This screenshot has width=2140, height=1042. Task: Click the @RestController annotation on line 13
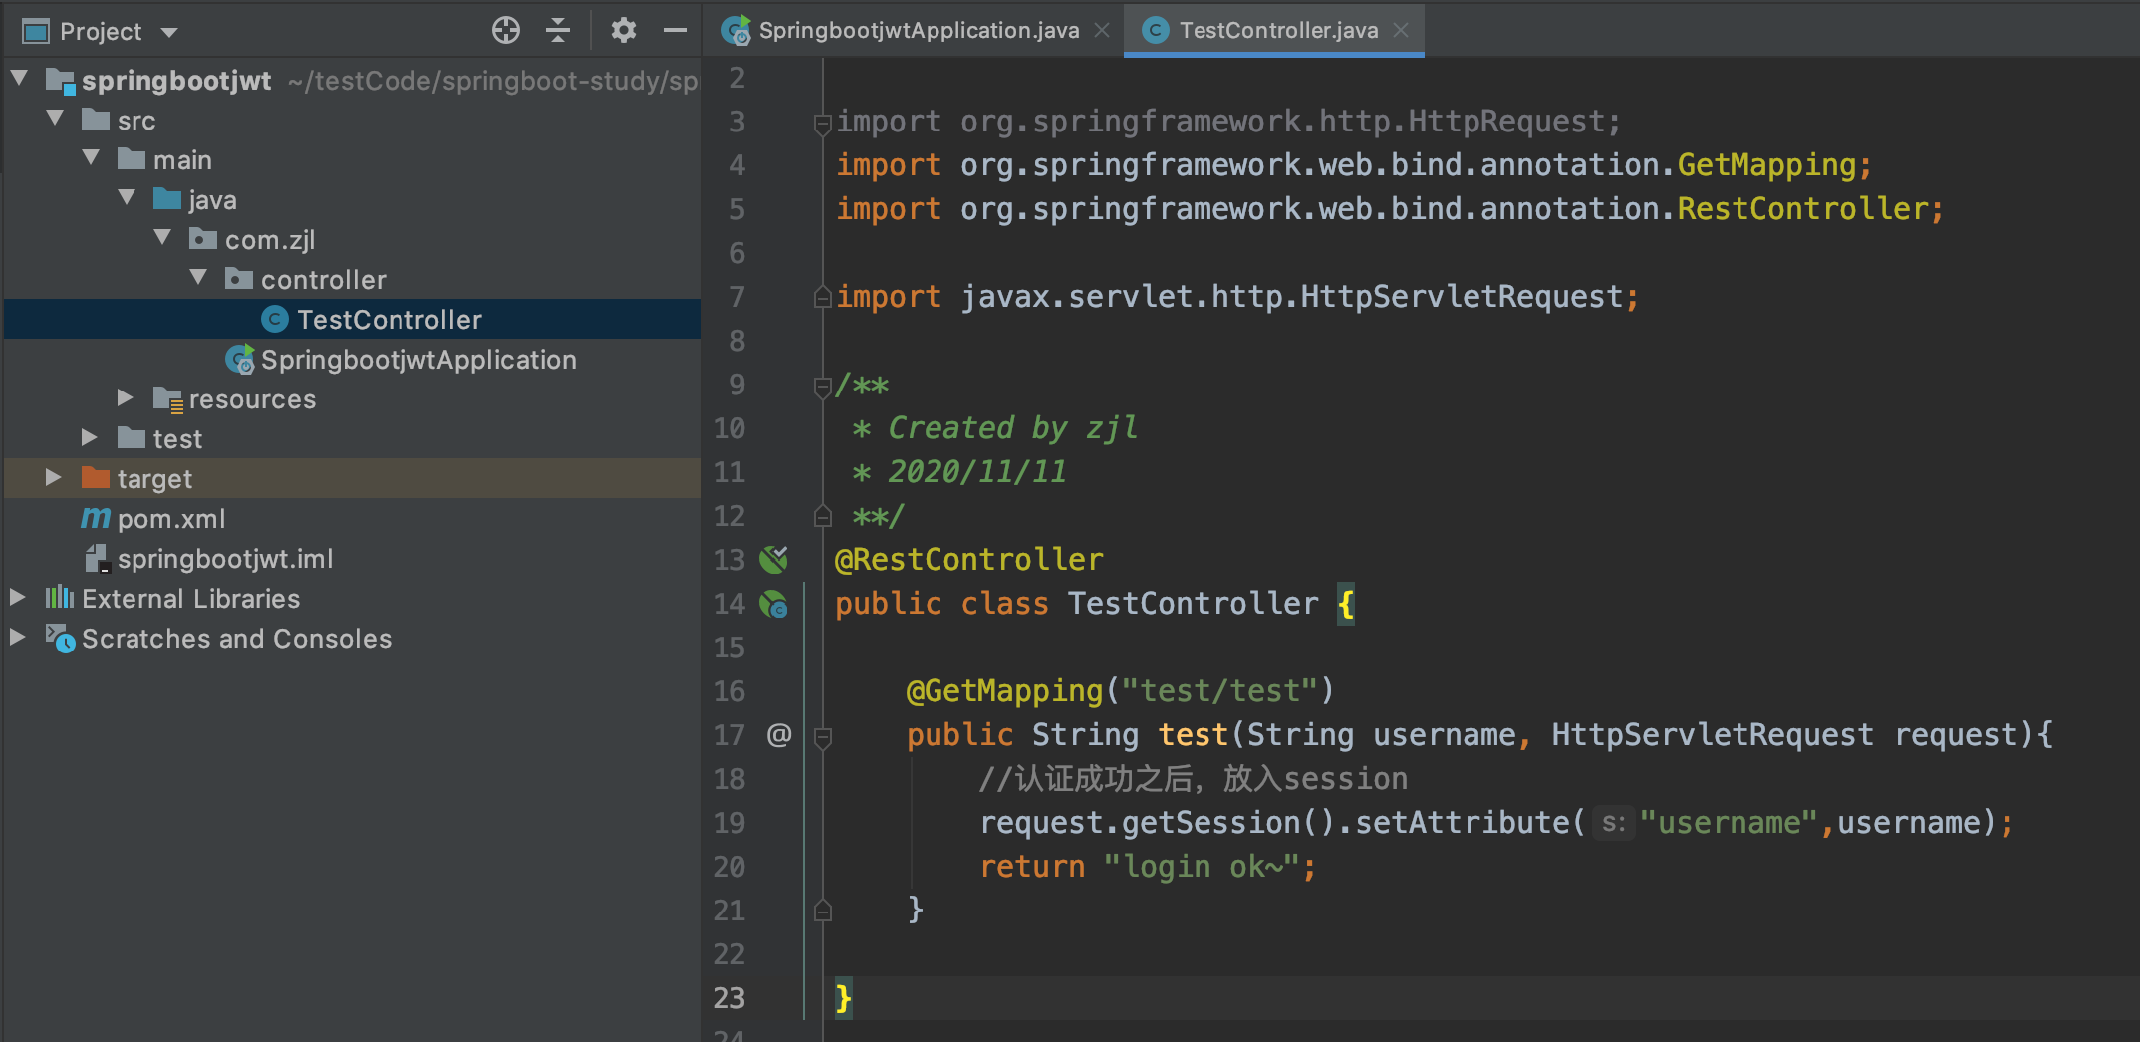pos(969,559)
